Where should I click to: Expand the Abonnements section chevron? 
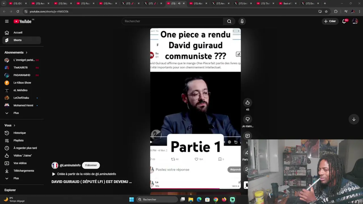click(x=26, y=52)
